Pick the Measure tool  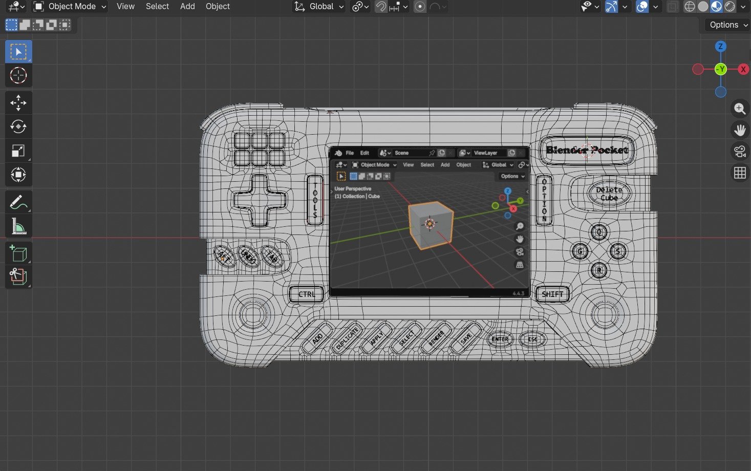pyautogui.click(x=18, y=227)
